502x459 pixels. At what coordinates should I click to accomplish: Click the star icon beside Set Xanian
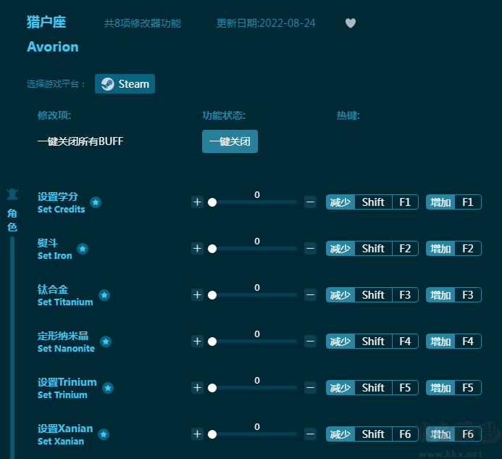pos(104,434)
